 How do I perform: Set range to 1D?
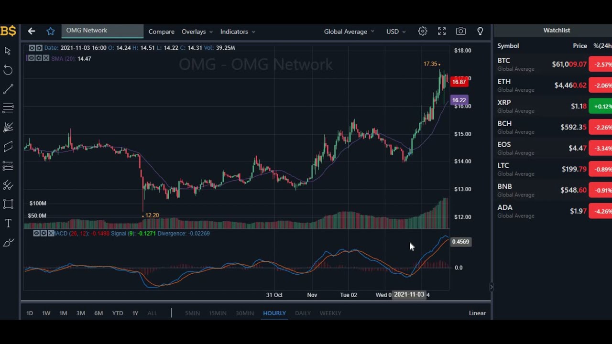point(30,313)
